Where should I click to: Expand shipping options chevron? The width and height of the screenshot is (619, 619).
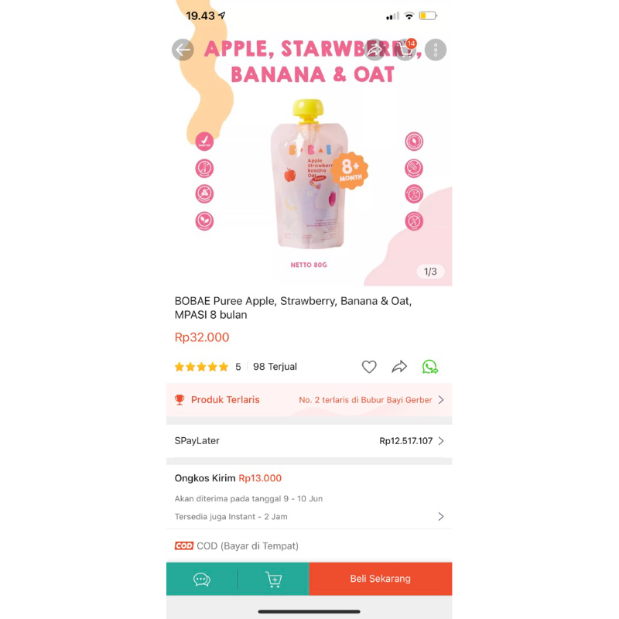441,517
